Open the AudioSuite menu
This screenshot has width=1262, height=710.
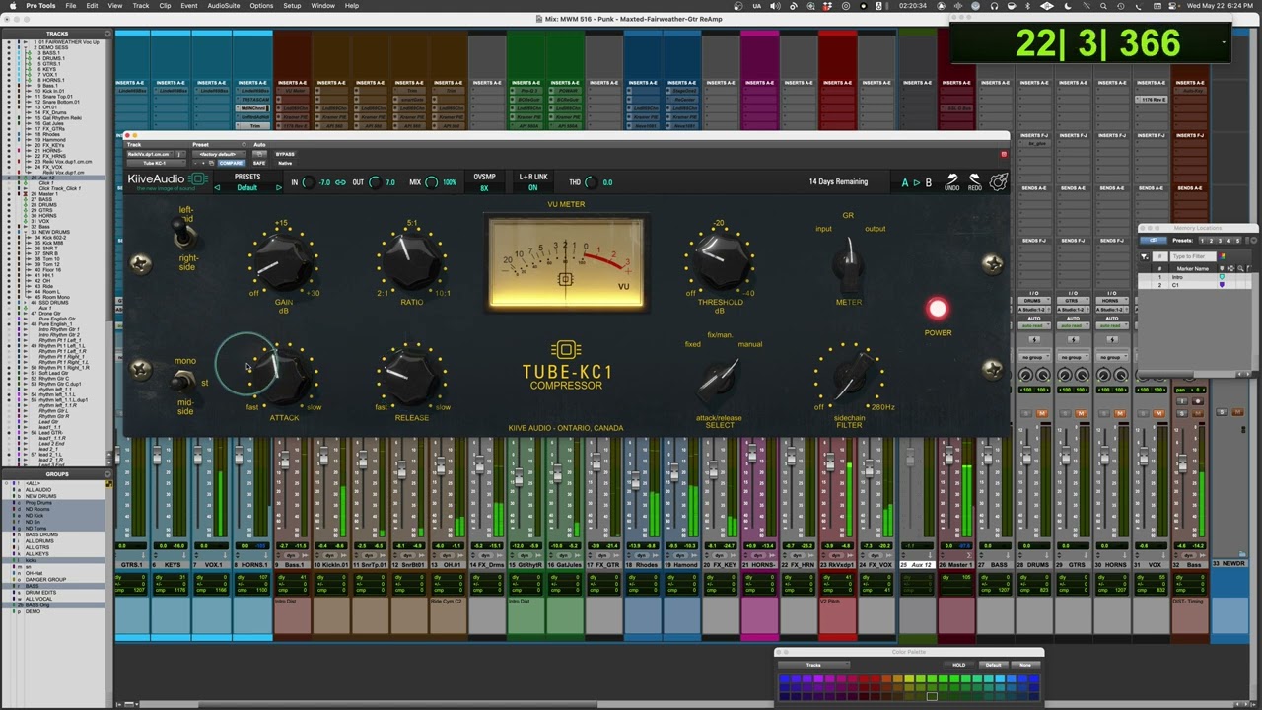(x=224, y=6)
